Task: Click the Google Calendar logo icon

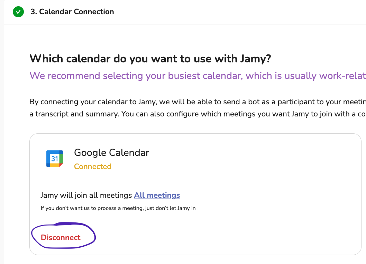Action: tap(55, 159)
